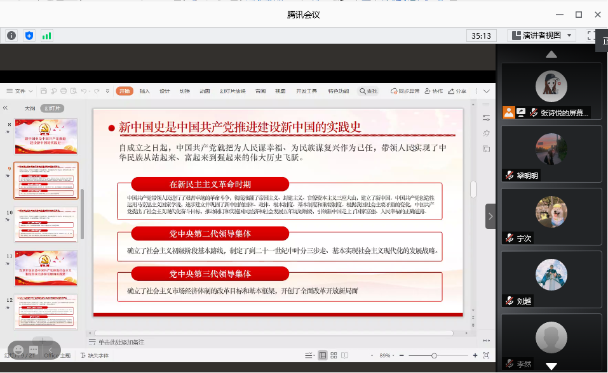608x373 pixels.
Task: Click the 缺失字体 missing fonts button
Action: 95,355
